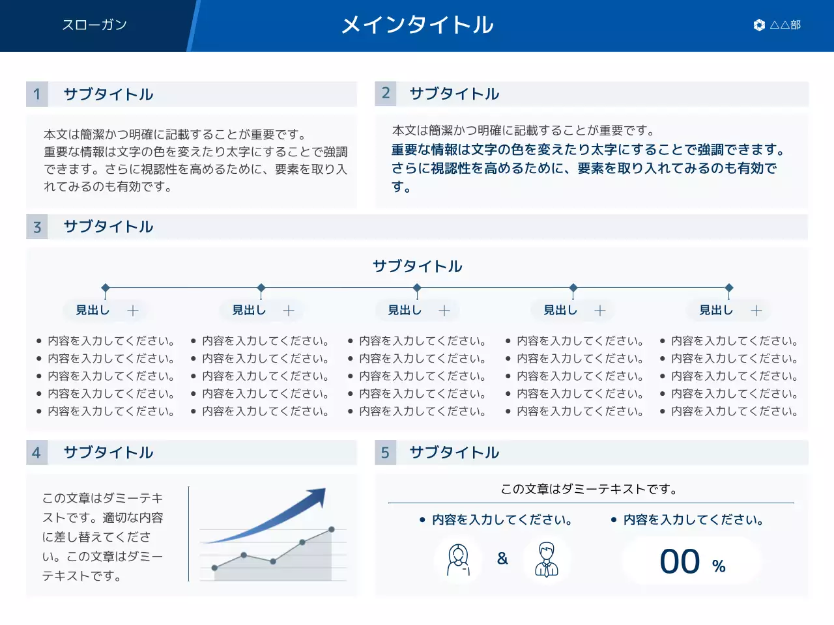
Task: Select the スローガン label in the header
Action: (95, 25)
